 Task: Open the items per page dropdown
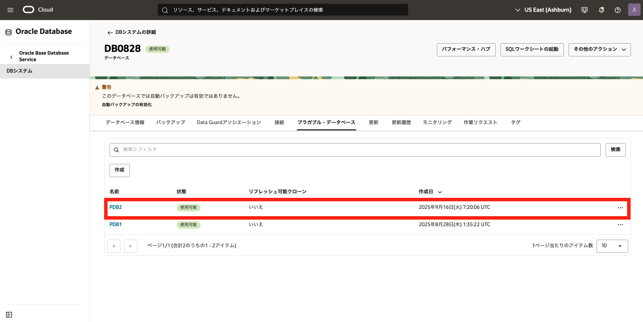click(612, 246)
